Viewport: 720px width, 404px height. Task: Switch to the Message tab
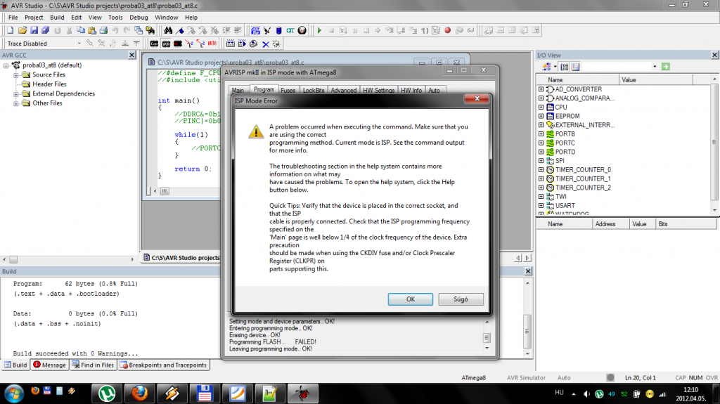coord(50,365)
